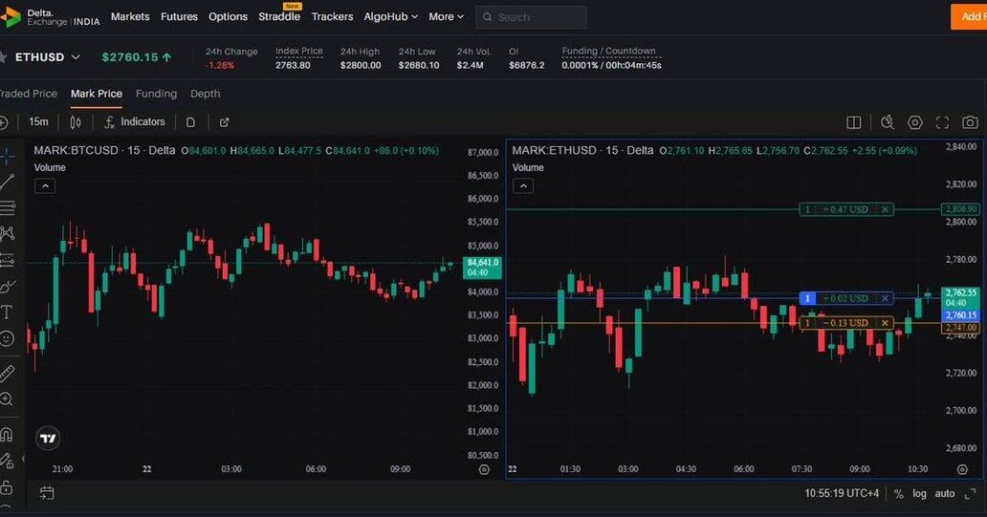Toggle auto scale for the price axis
Image resolution: width=987 pixels, height=517 pixels.
tap(944, 494)
